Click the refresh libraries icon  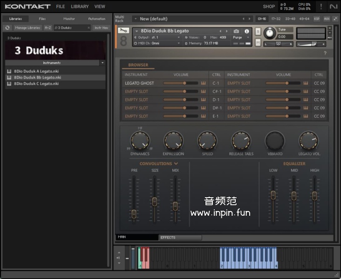coord(7,28)
